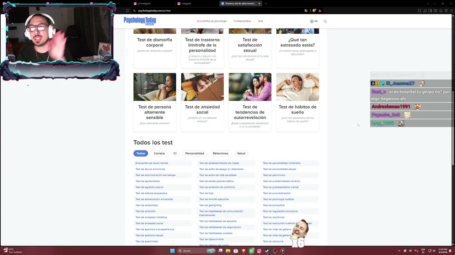Image resolution: width=455 pixels, height=255 pixels.
Task: Open 'Test de agotamiento' link
Action: click(x=148, y=181)
